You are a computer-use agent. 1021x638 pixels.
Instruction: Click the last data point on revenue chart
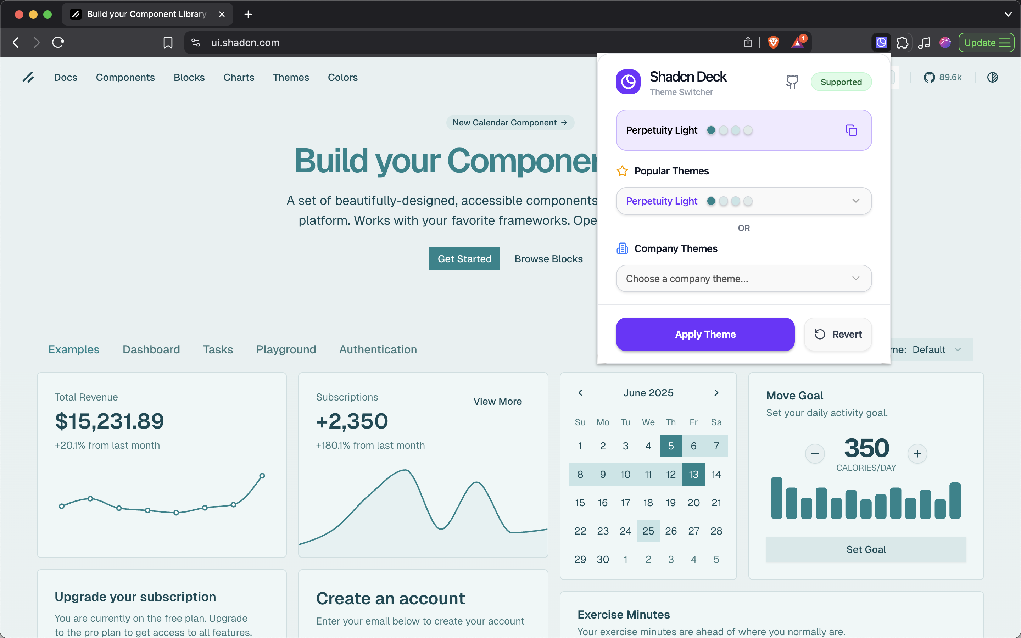(x=262, y=476)
